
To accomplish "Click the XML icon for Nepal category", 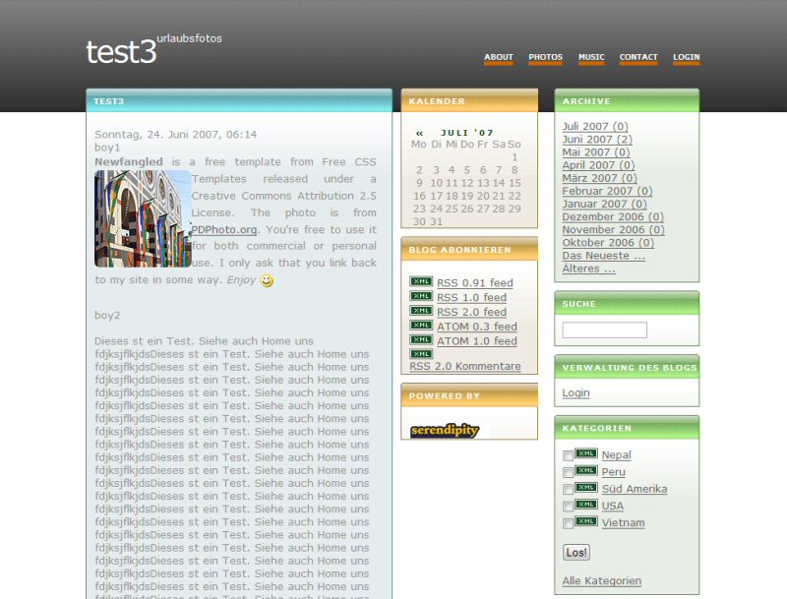I will click(586, 453).
